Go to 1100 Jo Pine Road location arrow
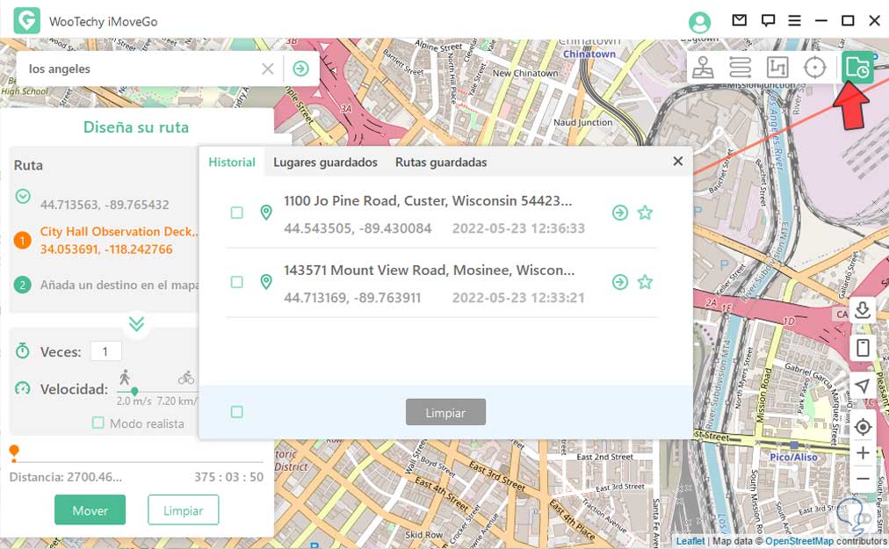The height and width of the screenshot is (549, 889). [x=620, y=213]
